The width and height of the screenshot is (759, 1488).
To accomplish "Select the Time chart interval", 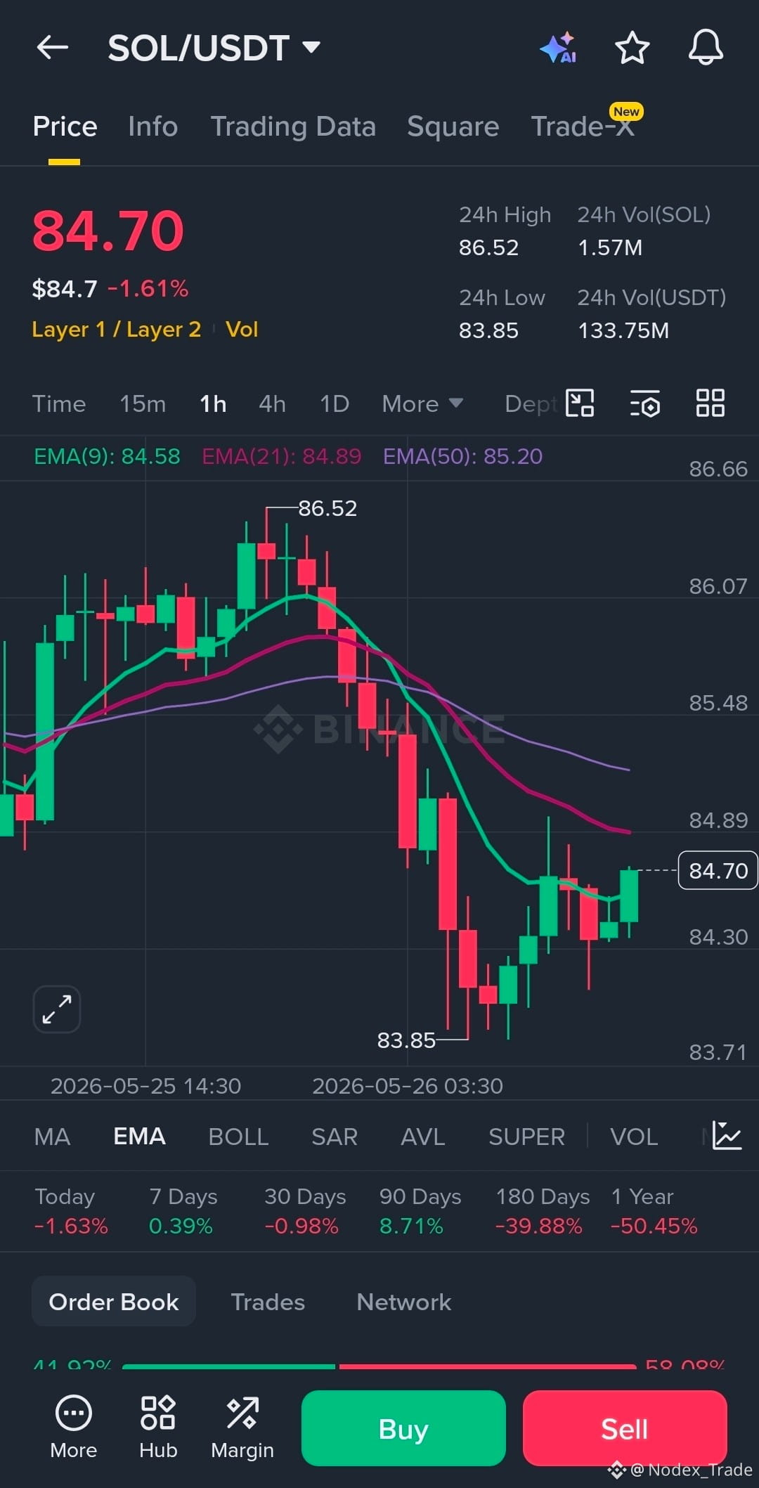I will (x=59, y=404).
